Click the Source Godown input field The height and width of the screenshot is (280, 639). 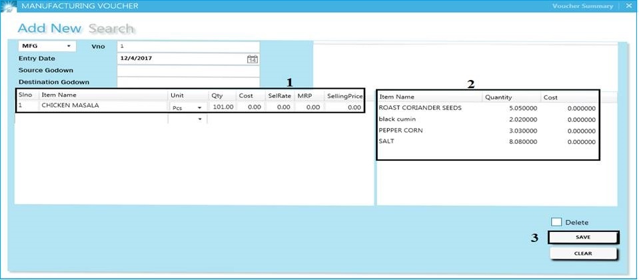click(189, 71)
